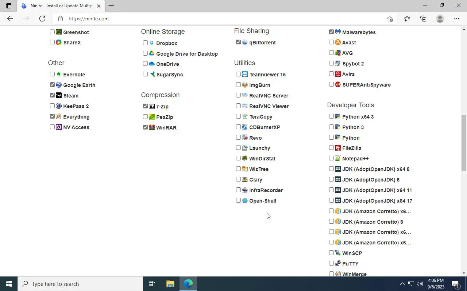Image resolution: width=467 pixels, height=291 pixels.
Task: Click the Avast icon
Action: [338, 42]
